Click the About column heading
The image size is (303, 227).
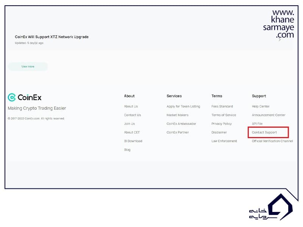point(129,96)
